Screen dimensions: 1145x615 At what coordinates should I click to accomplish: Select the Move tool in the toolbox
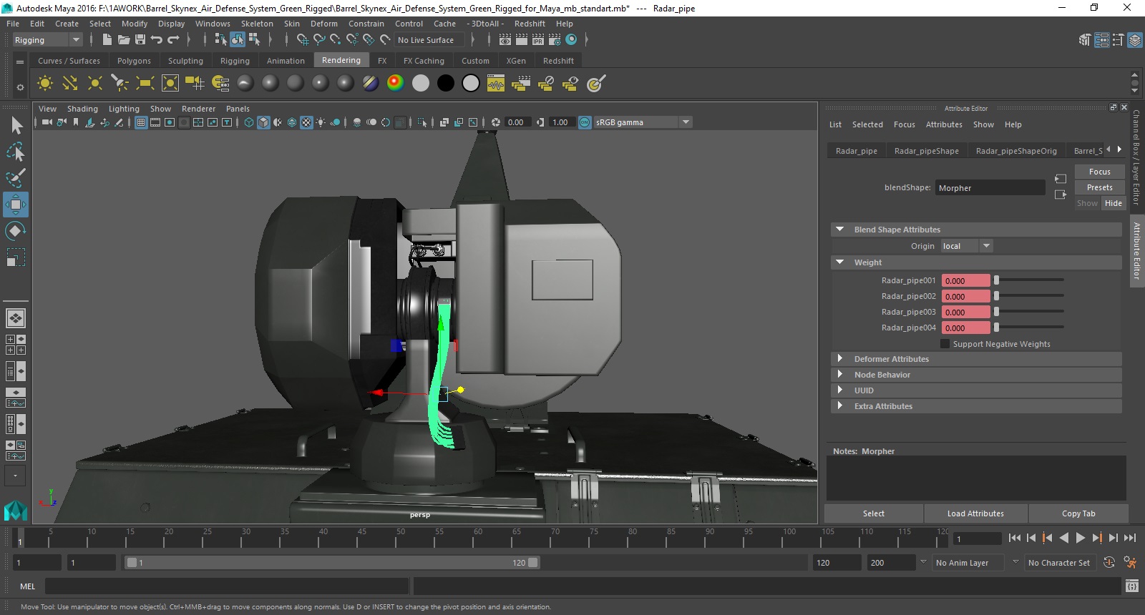pyautogui.click(x=16, y=205)
